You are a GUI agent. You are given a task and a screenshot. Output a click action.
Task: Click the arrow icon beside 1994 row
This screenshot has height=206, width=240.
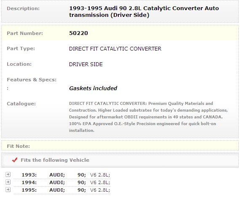click(x=8, y=182)
